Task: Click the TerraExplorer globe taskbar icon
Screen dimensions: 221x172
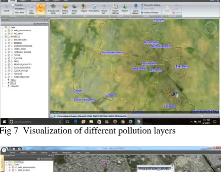Action: pyautogui.click(x=138, y=122)
